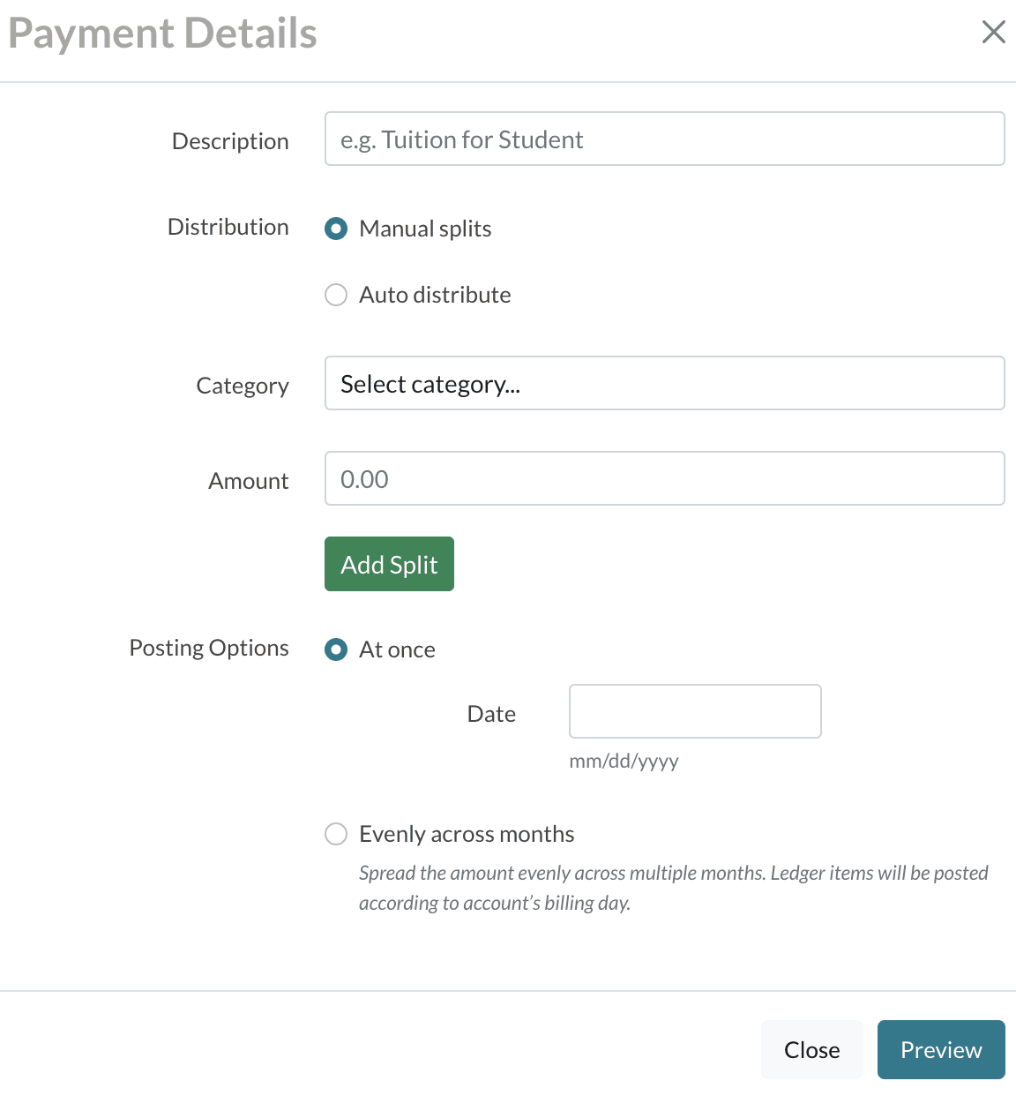Viewport: 1016px width, 1096px height.
Task: Switch distribution to Auto distribute
Action: coord(336,295)
